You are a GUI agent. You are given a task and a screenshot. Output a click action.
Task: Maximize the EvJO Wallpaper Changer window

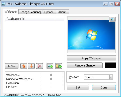pyautogui.click(x=111, y=4)
